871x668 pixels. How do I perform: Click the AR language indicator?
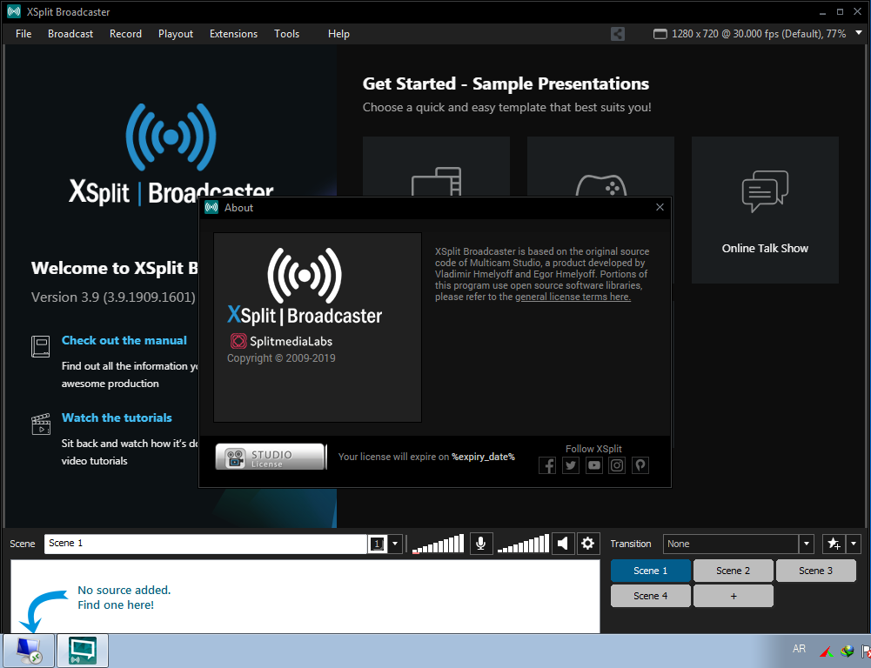coord(799,649)
